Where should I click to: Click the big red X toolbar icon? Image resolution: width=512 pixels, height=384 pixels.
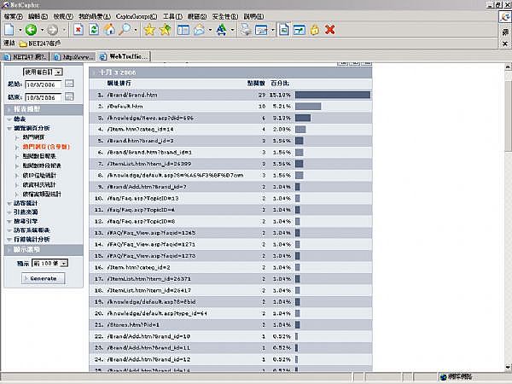pyautogui.click(x=329, y=30)
